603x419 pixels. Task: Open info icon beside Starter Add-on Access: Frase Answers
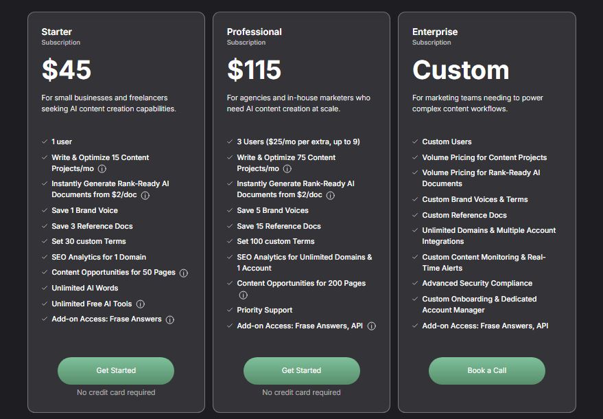point(170,319)
